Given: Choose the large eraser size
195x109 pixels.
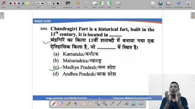Looking at the screenshot, I should tap(58, 3).
